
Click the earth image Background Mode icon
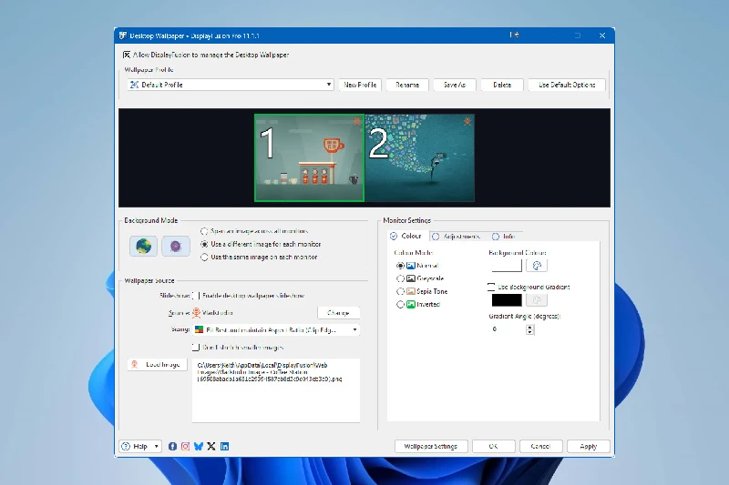[143, 246]
